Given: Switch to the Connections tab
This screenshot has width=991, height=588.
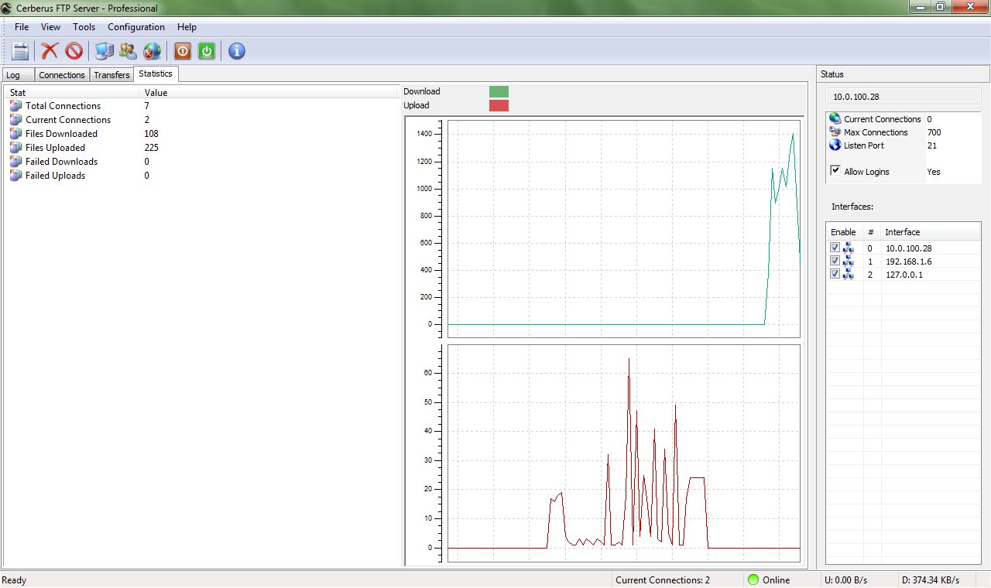Looking at the screenshot, I should click(62, 75).
